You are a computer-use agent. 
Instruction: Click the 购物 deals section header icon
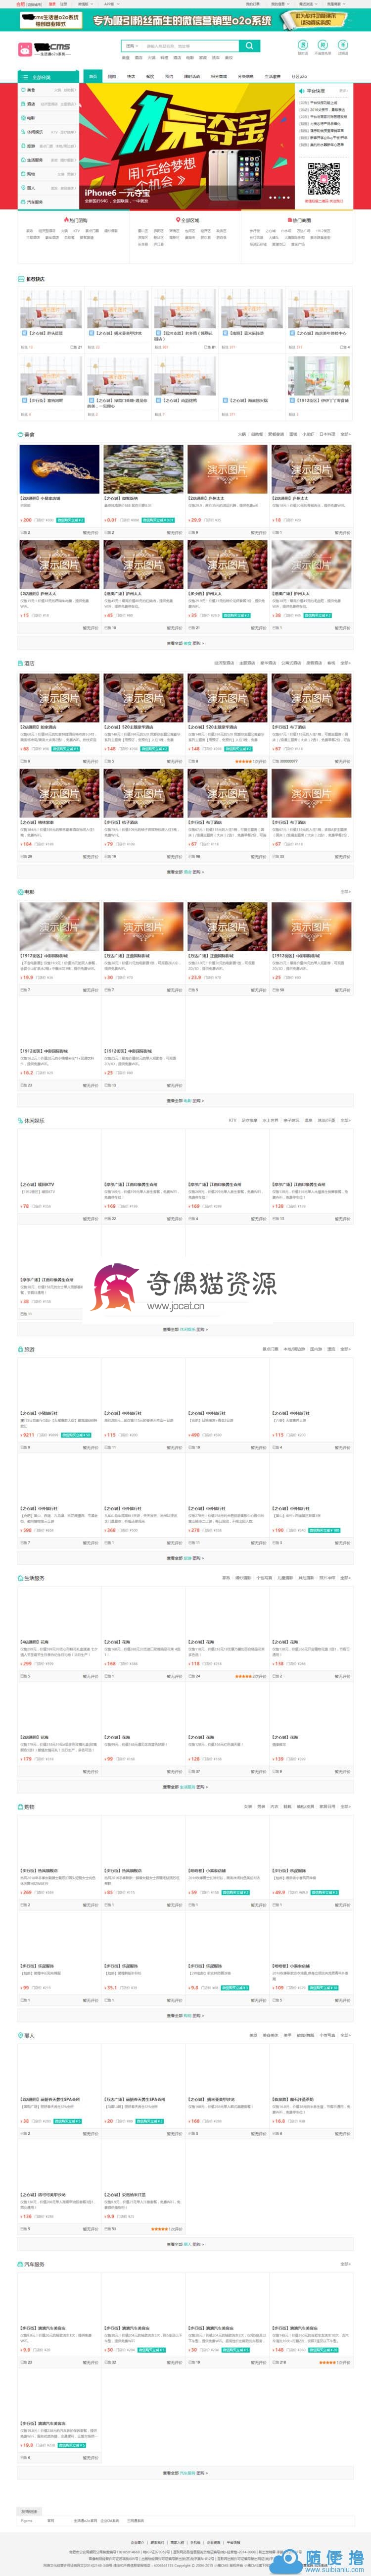[20, 1807]
